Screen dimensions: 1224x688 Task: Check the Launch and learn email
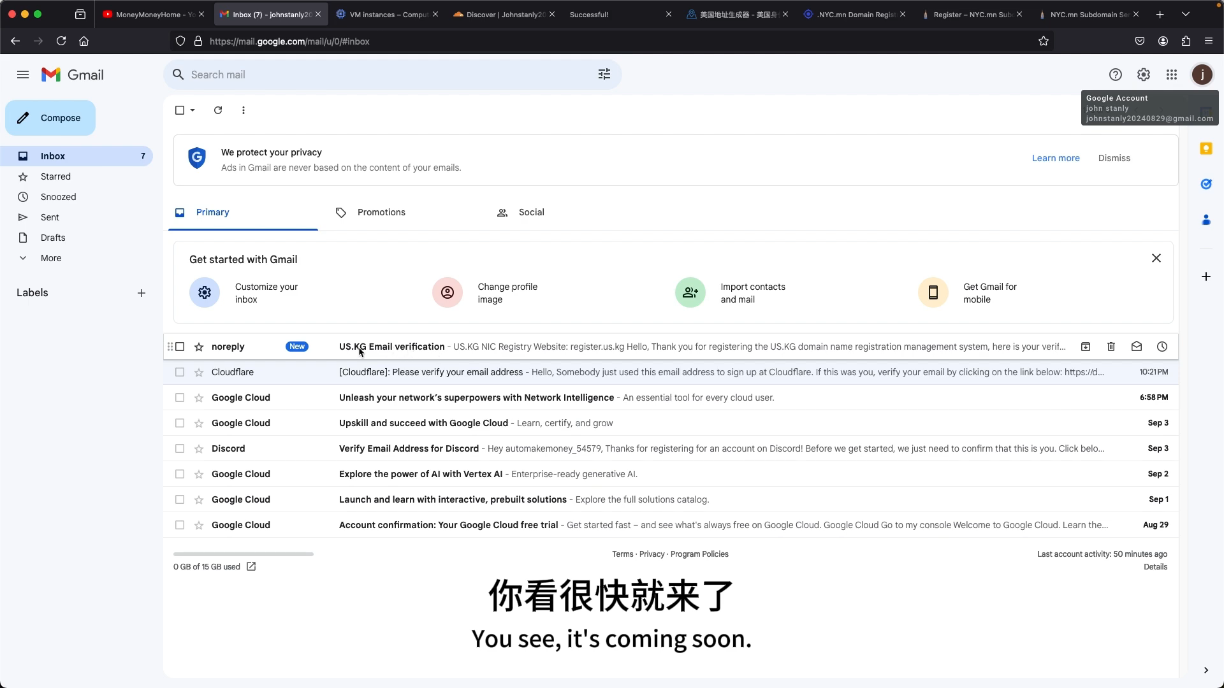[180, 499]
